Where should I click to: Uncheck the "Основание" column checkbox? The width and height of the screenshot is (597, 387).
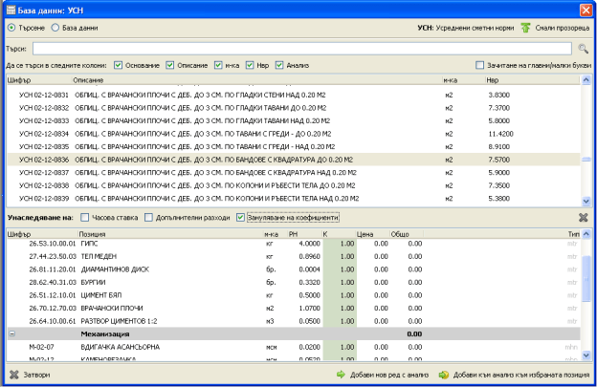(x=118, y=65)
